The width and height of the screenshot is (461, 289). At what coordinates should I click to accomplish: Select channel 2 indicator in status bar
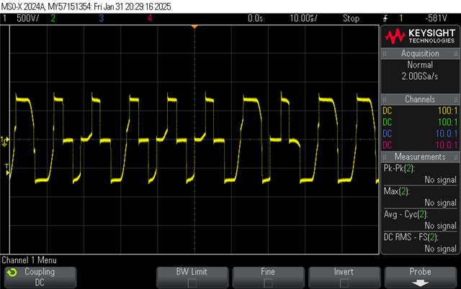[53, 18]
